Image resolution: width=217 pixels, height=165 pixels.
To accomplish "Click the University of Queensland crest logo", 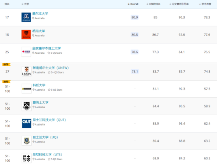I will 26,141.
